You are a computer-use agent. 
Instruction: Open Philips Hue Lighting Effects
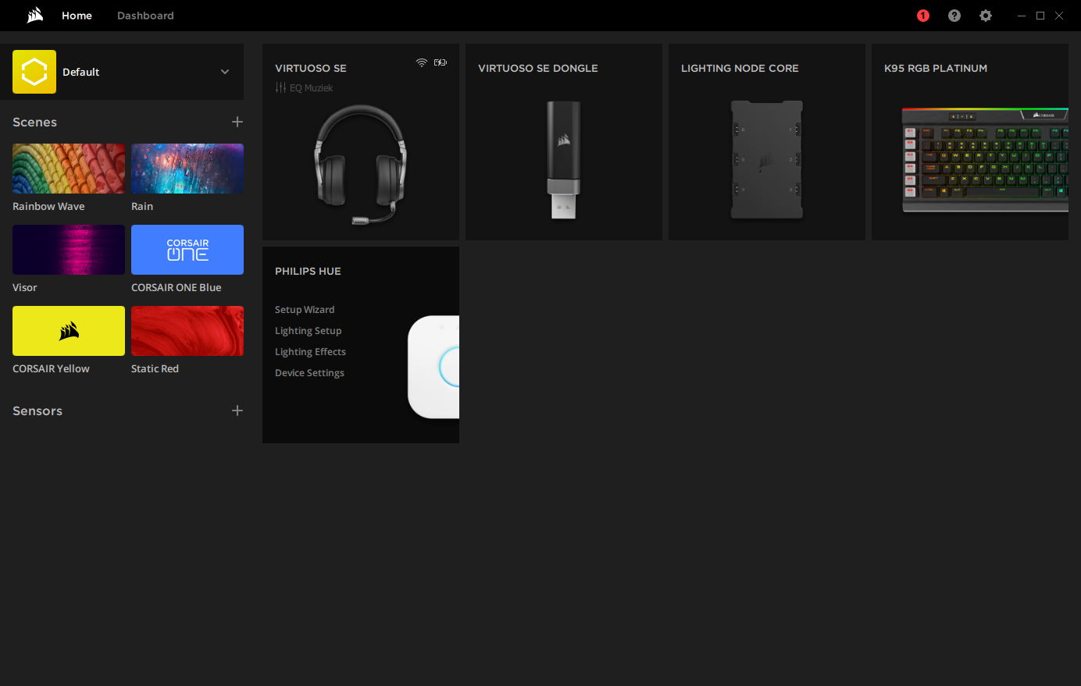pos(310,352)
